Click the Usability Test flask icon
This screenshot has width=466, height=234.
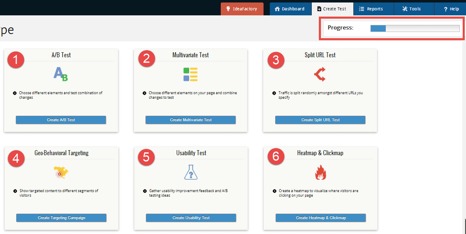(x=191, y=172)
